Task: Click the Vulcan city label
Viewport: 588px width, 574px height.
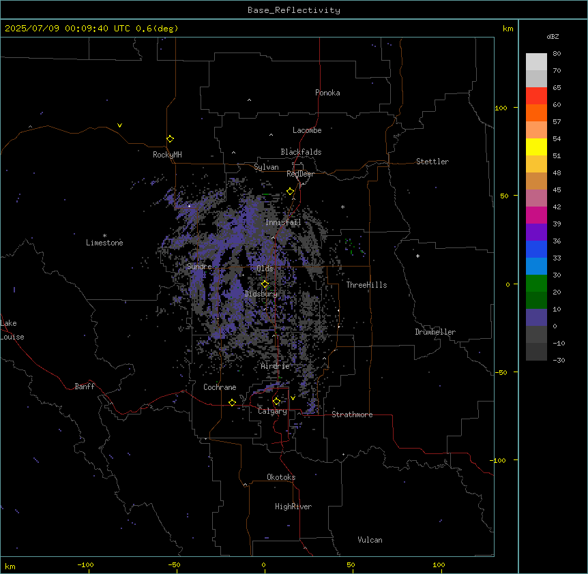Action: point(370,540)
